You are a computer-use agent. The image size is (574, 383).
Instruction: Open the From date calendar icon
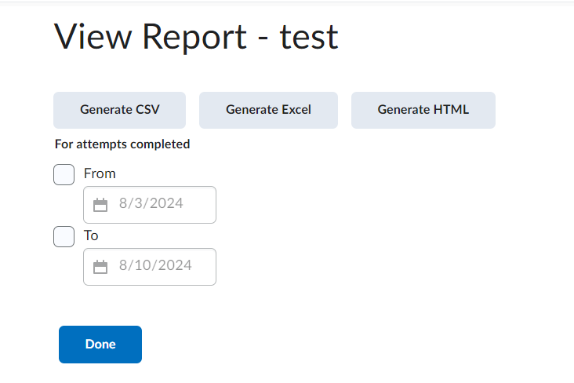point(100,205)
